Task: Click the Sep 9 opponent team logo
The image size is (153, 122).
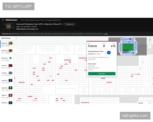Action: pos(10,95)
